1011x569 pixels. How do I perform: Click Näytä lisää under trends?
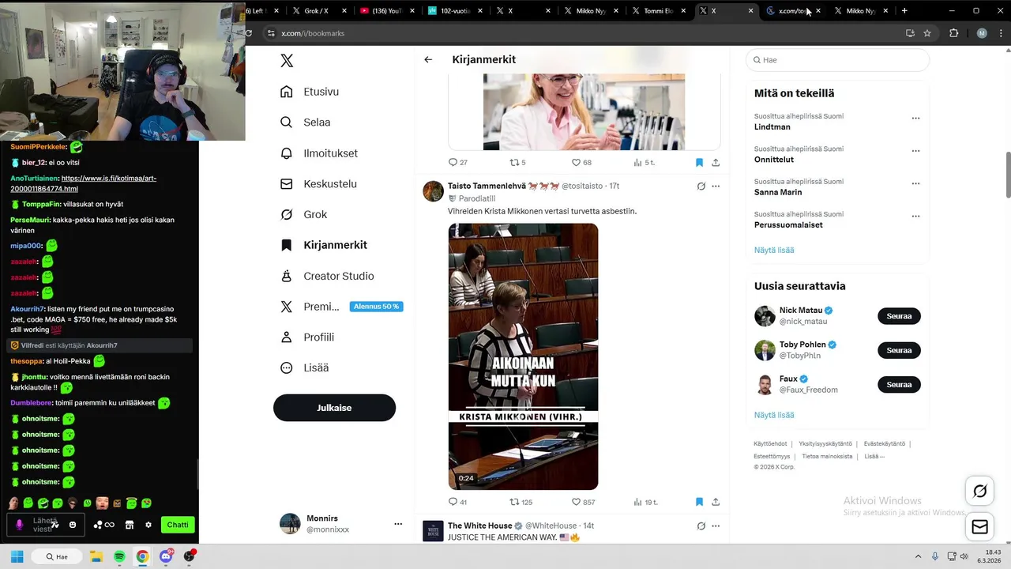(774, 251)
